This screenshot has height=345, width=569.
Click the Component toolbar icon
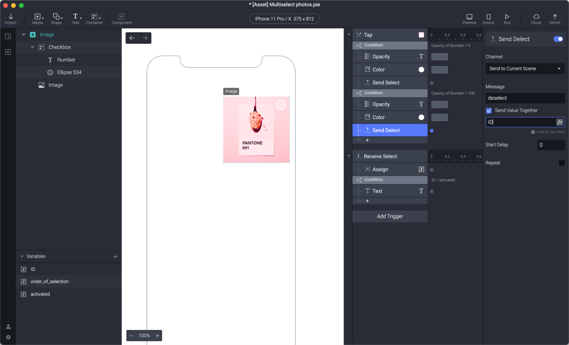point(122,19)
